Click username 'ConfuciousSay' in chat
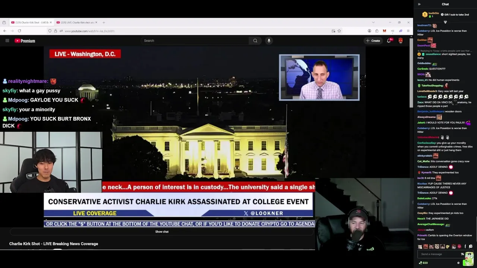477x268 pixels. (x=426, y=143)
